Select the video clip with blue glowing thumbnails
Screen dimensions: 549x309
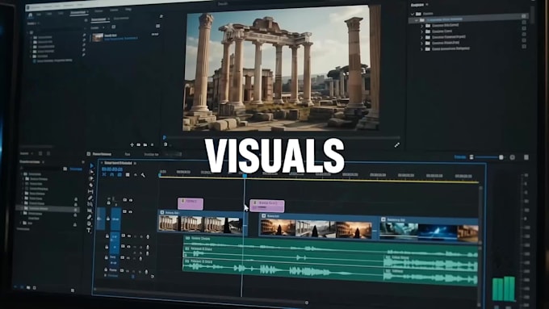coord(430,229)
